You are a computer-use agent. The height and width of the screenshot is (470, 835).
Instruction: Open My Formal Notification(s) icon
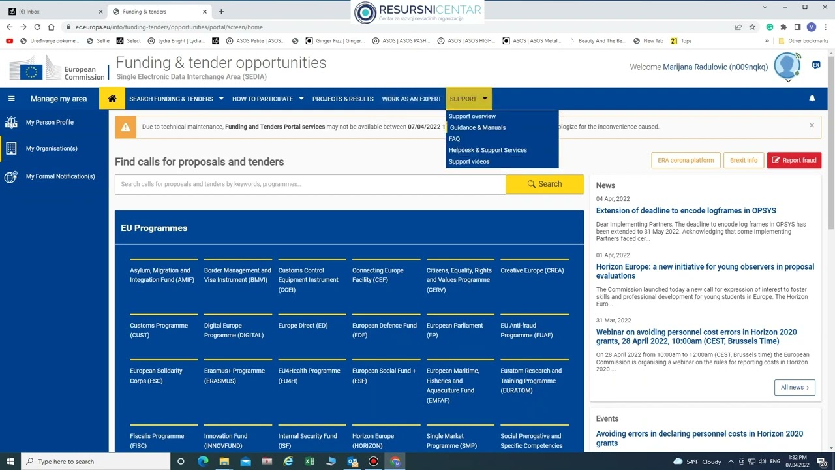[x=11, y=176]
